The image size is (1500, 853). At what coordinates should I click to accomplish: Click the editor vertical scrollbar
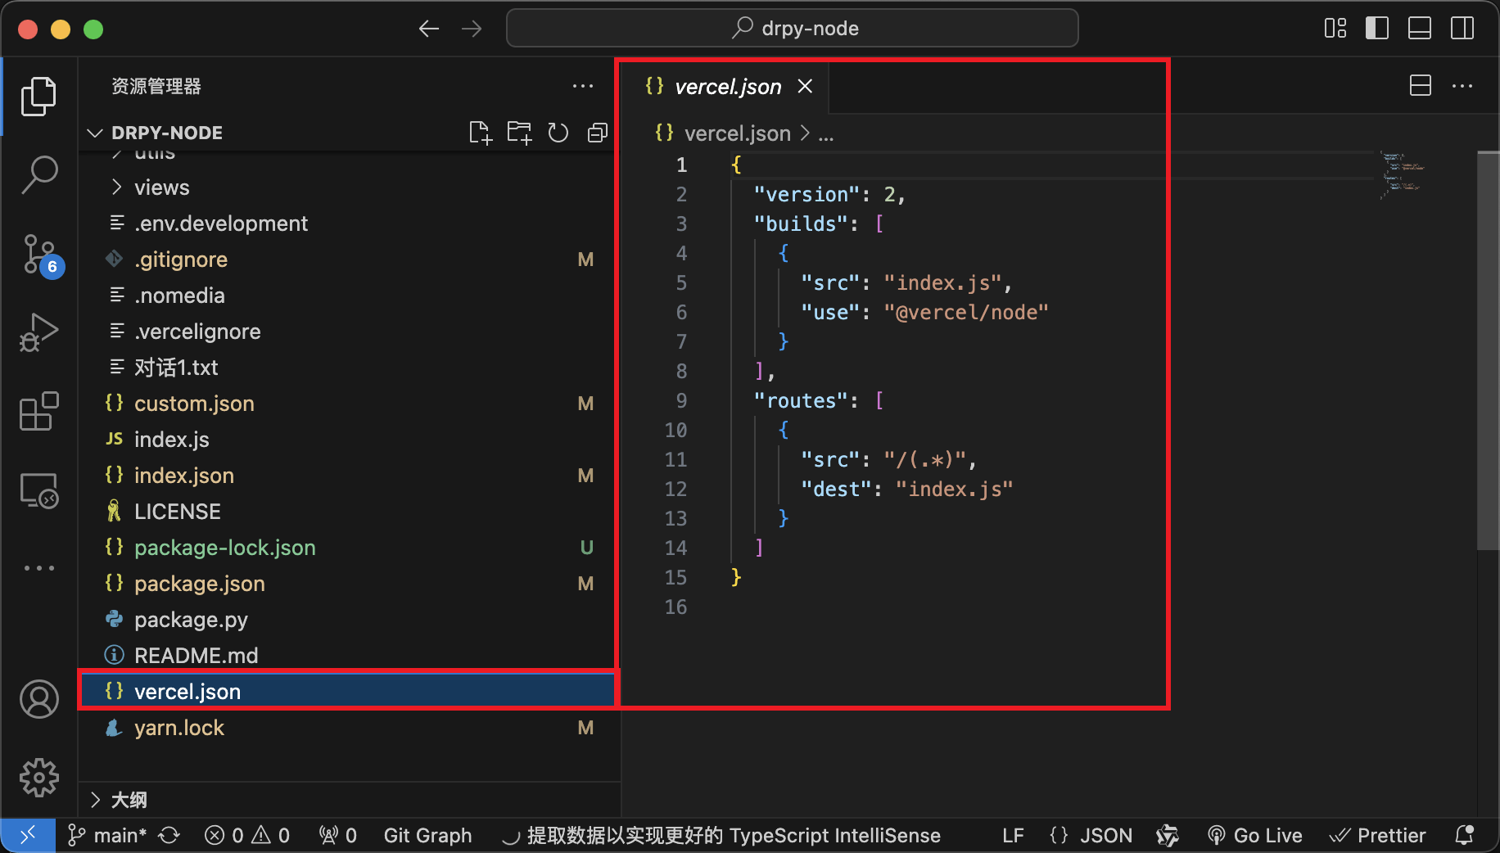[x=1488, y=350]
